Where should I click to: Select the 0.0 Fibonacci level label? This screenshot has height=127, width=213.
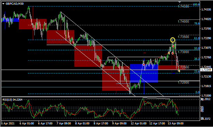pos(197,92)
